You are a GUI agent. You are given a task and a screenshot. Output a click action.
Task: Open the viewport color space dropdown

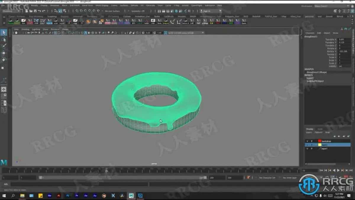[x=186, y=33]
